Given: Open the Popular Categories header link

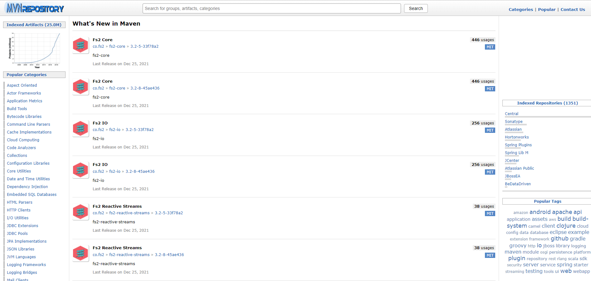Looking at the screenshot, I should pos(27,75).
